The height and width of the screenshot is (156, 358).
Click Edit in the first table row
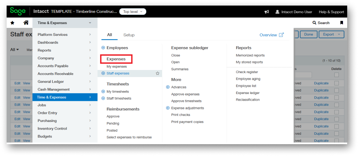(x=17, y=83)
